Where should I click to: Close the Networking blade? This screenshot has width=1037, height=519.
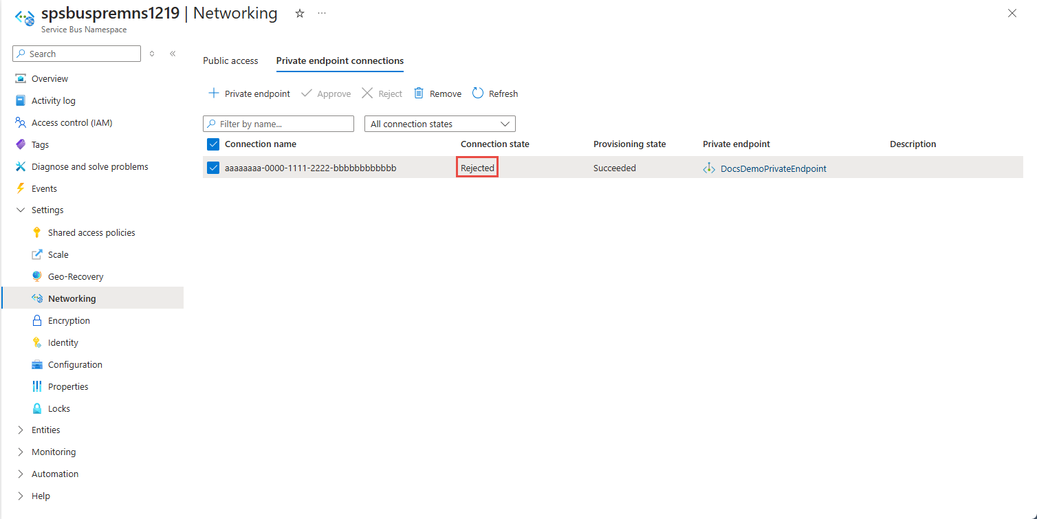click(x=1012, y=13)
